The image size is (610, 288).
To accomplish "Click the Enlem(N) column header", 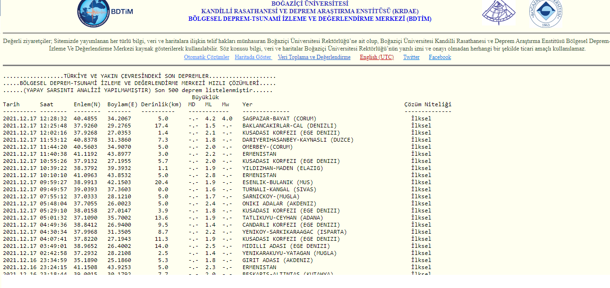I will [87, 104].
